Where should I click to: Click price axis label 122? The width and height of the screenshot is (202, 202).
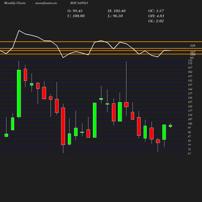(x=190, y=106)
